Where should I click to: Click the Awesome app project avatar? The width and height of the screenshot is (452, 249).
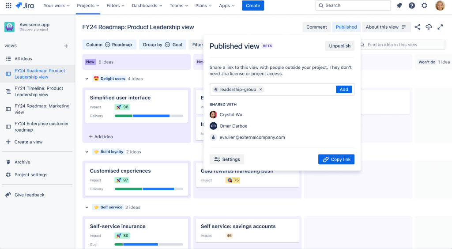[10, 27]
